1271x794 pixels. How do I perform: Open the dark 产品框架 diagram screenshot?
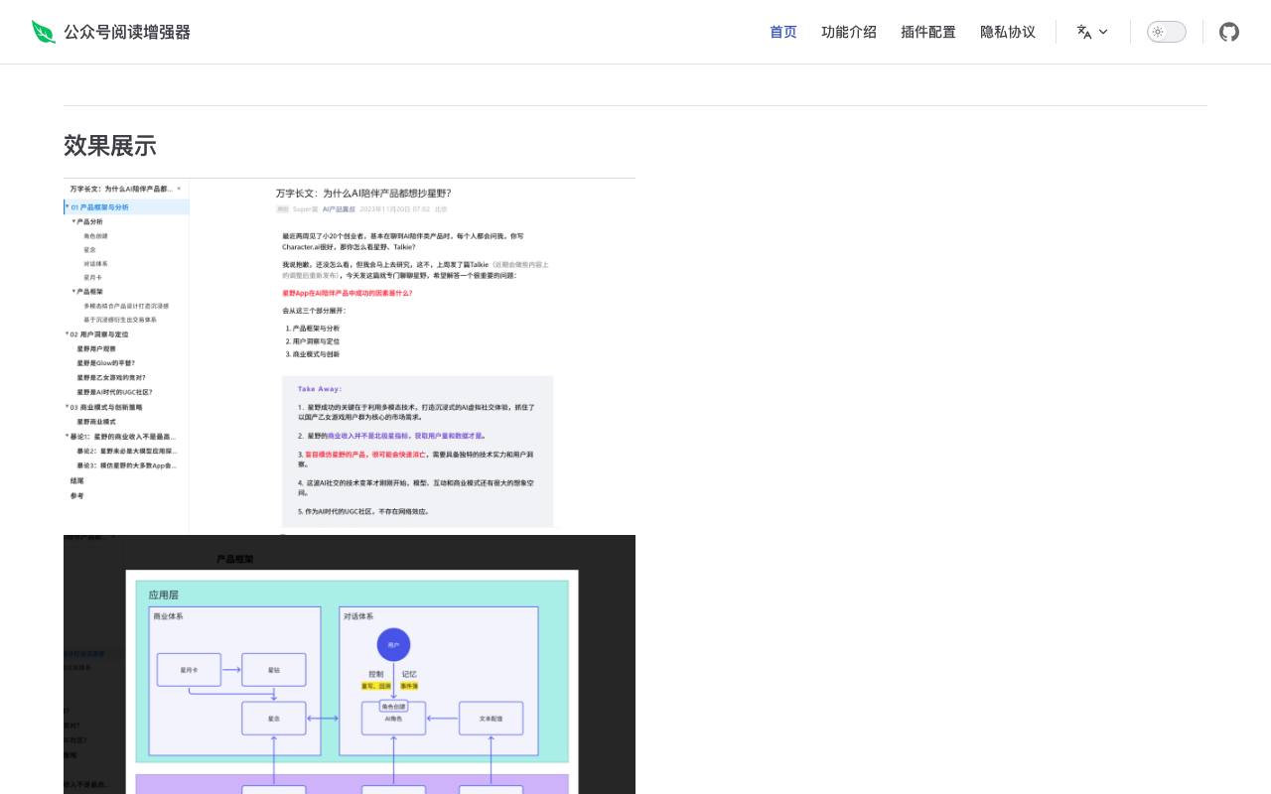350,665
